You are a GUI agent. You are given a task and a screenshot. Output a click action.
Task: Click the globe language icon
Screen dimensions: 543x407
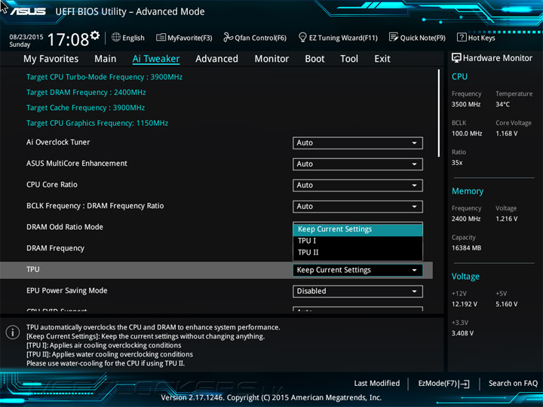[116, 38]
